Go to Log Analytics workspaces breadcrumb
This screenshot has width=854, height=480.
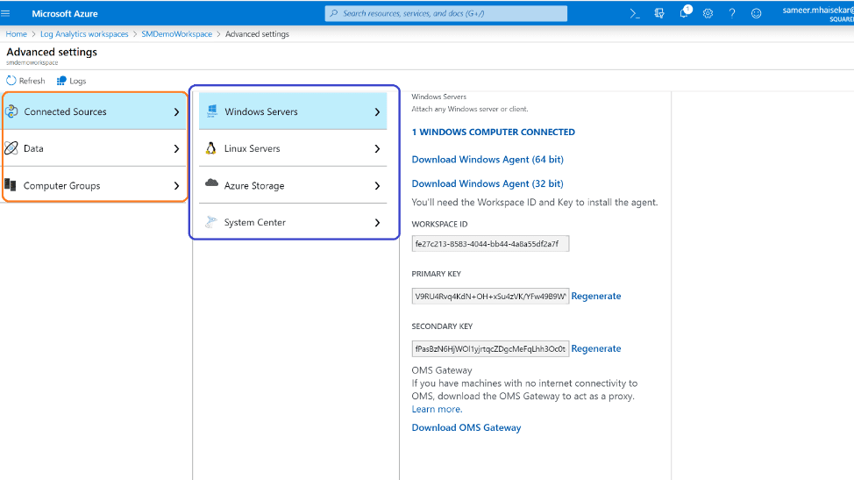pyautogui.click(x=84, y=34)
